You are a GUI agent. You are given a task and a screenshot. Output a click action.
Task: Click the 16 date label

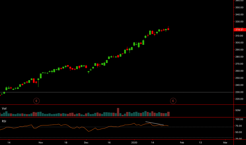(109, 142)
